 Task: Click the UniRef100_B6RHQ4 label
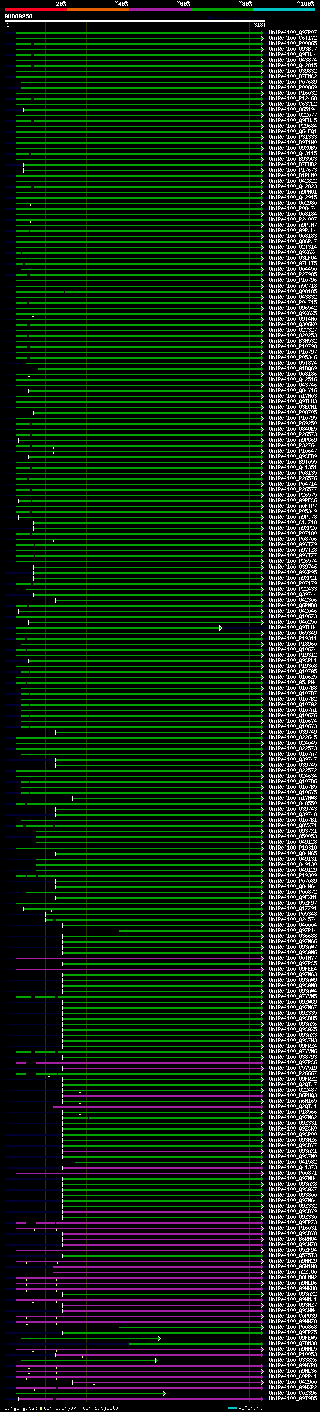coord(292,1240)
